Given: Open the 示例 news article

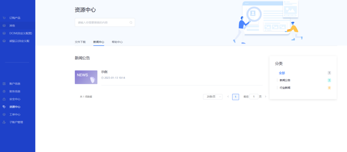Looking at the screenshot, I should point(104,72).
